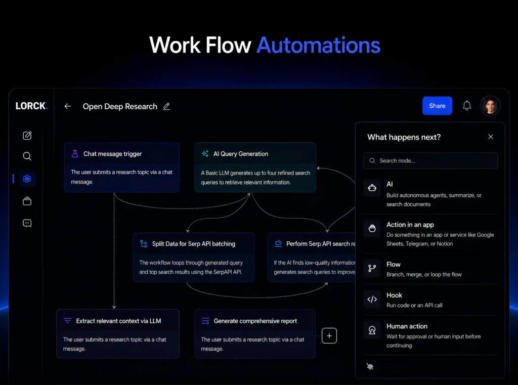
Task: Open the user profile avatar
Action: click(x=490, y=106)
